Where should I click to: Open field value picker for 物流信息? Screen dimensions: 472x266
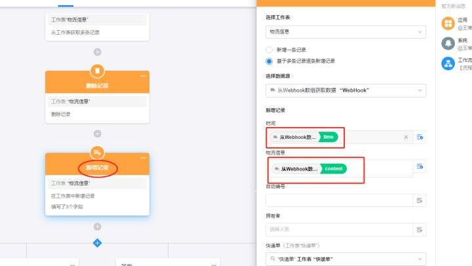click(420, 166)
